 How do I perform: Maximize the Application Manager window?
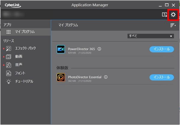[167, 5]
